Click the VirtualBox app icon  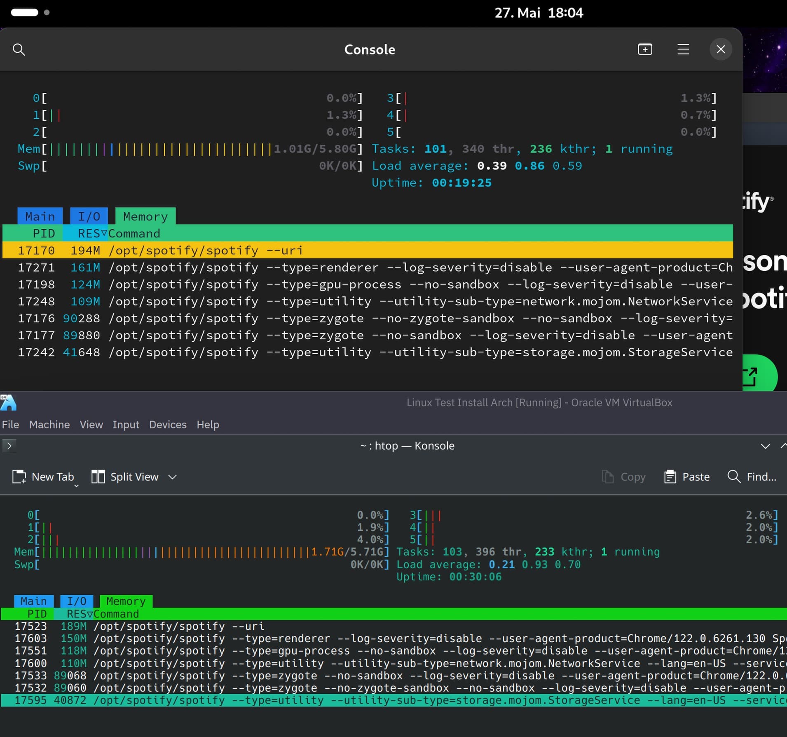click(x=8, y=403)
